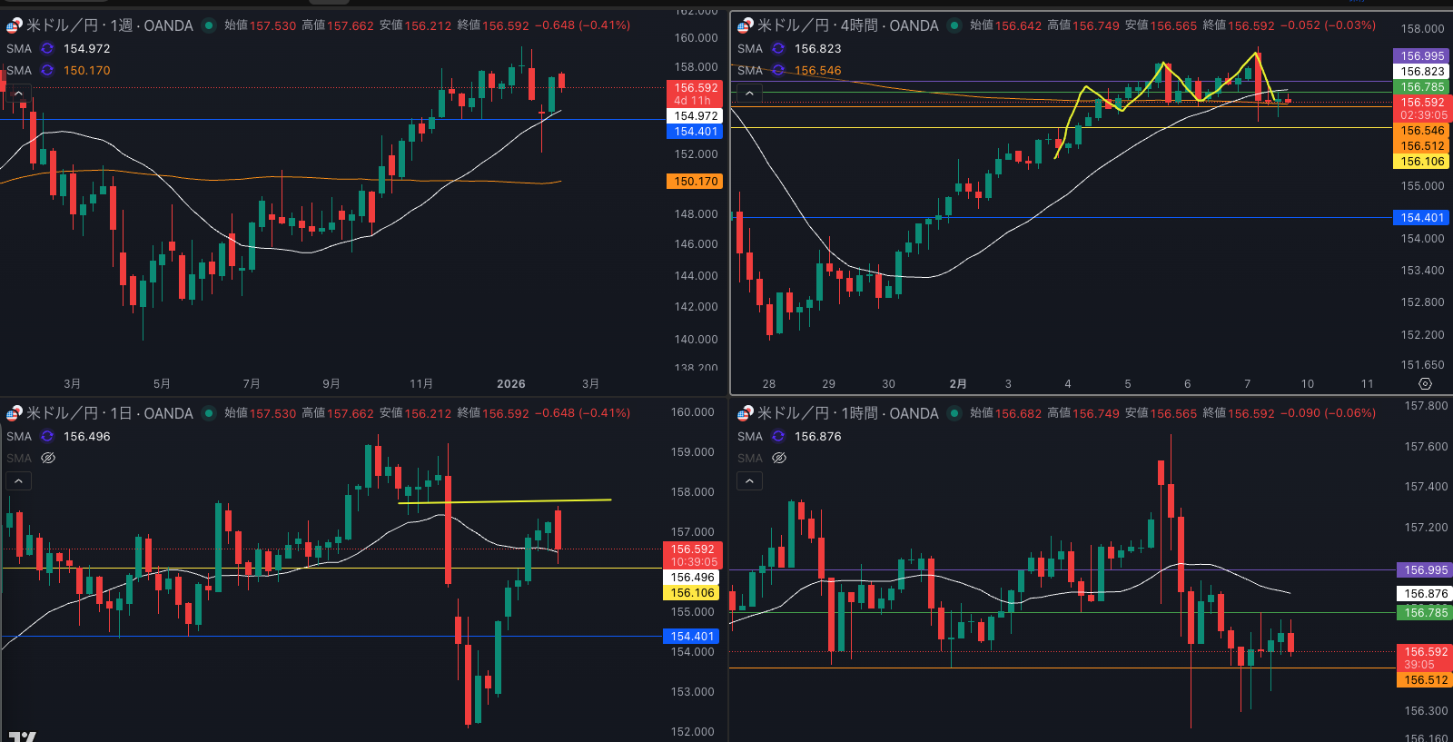Click the green market status dot on 1-hour chart
1453x742 pixels.
[954, 413]
